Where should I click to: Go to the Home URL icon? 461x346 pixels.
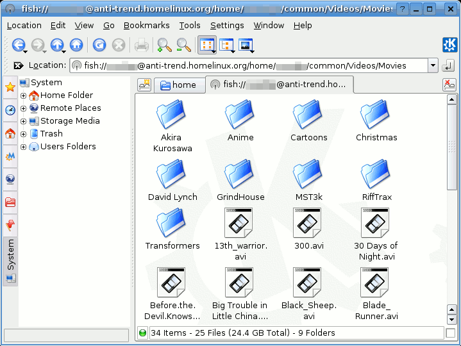76,45
